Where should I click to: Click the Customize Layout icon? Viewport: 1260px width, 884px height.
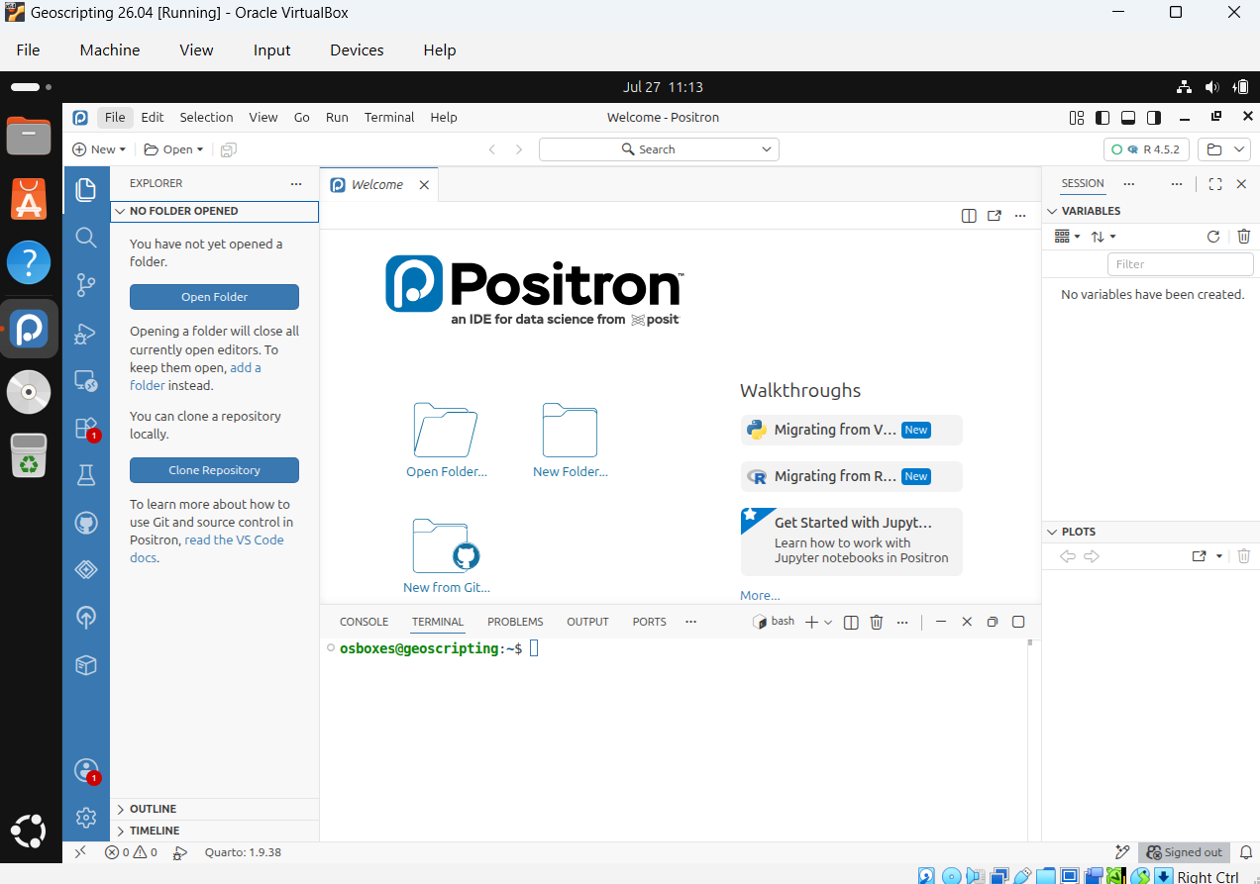[1077, 118]
